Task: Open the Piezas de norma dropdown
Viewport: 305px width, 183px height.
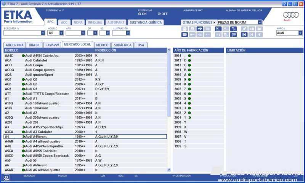Action: click(x=260, y=22)
